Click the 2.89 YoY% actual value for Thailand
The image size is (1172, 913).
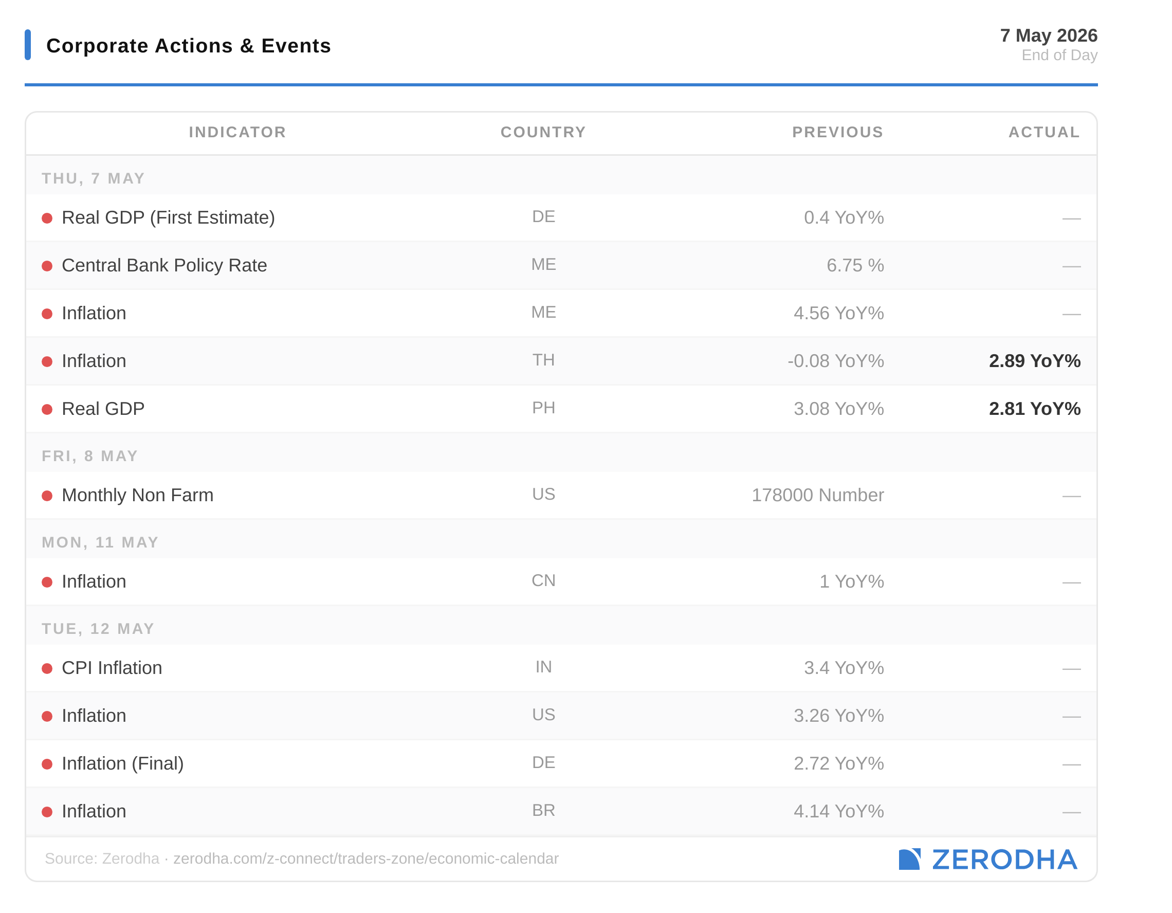point(1035,361)
